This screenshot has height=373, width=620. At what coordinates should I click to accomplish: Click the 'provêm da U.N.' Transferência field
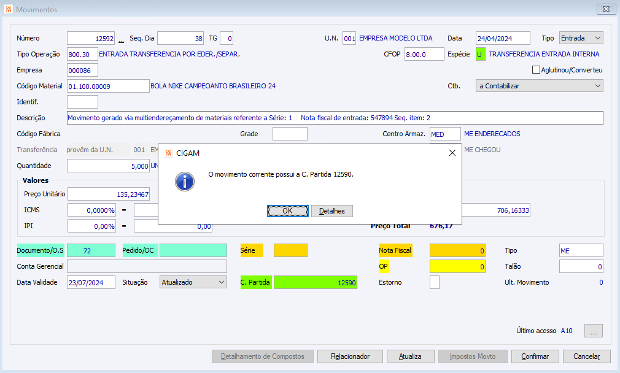[x=98, y=150]
